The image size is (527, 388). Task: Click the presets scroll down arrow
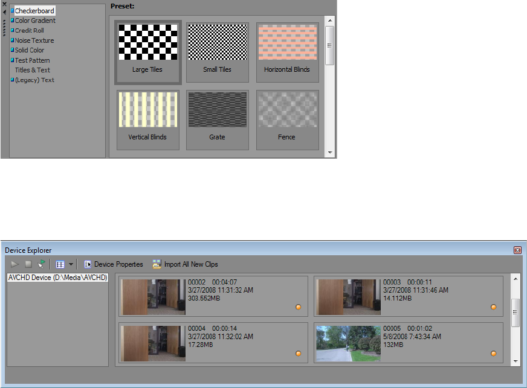330,153
